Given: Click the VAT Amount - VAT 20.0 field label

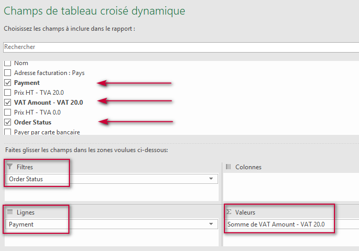Looking at the screenshot, I should pyautogui.click(x=48, y=103).
